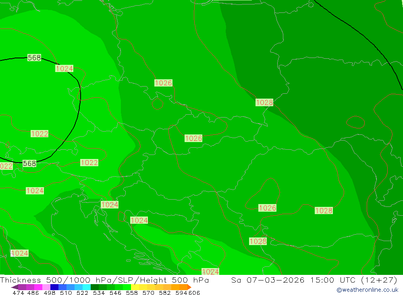Viewport: 403px width, 295px height.
Task: Pick the darkest blue legend swatch
Action: 54,287
